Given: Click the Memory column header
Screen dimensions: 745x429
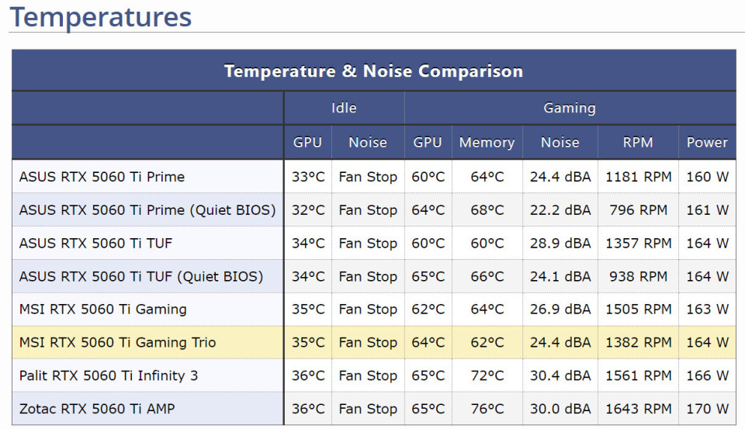Looking at the screenshot, I should [487, 142].
